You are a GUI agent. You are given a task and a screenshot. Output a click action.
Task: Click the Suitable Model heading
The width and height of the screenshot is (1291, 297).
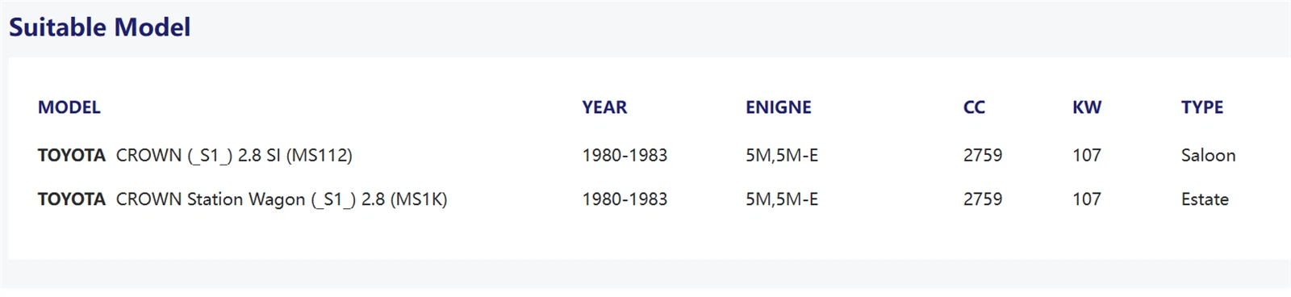point(99,27)
